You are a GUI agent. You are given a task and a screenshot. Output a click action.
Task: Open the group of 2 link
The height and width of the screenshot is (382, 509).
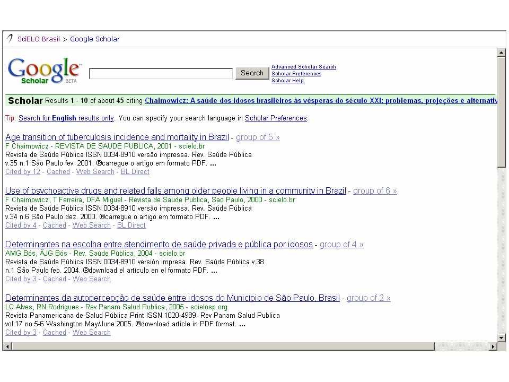point(368,298)
